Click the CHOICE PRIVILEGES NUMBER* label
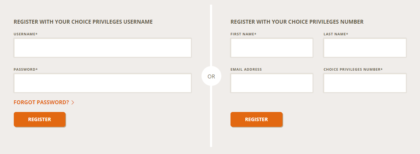Screen dimensions: 420x154 pyautogui.click(x=353, y=69)
